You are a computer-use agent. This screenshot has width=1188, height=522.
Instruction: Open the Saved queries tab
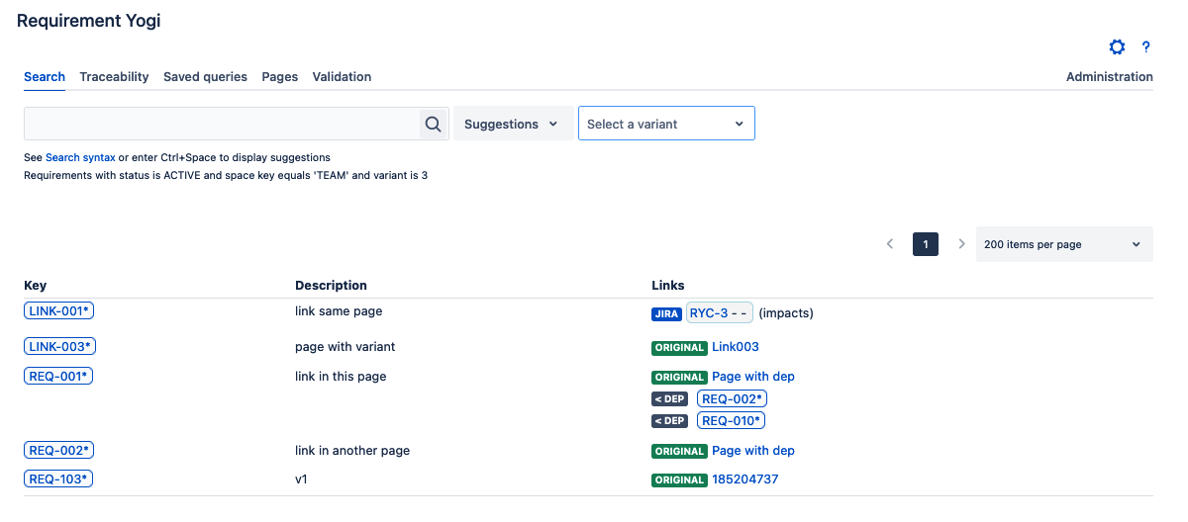[205, 77]
